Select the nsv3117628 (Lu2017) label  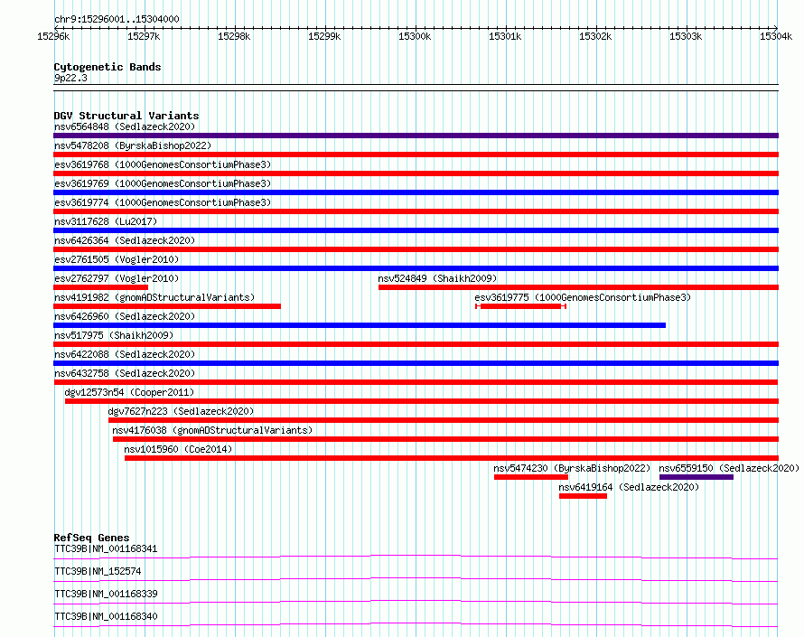coord(106,221)
